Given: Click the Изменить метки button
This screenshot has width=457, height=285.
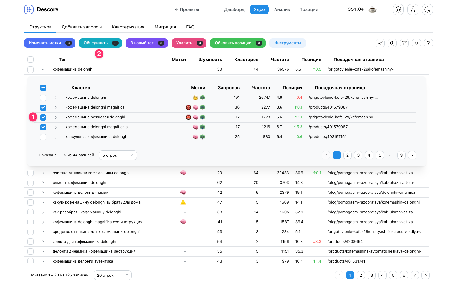Looking at the screenshot, I should coord(50,43).
